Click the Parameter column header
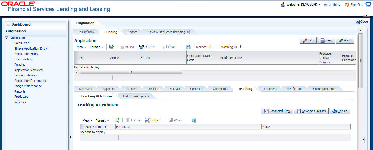Image resolution: width=373 pixels, height=150 pixels. (x=189, y=127)
